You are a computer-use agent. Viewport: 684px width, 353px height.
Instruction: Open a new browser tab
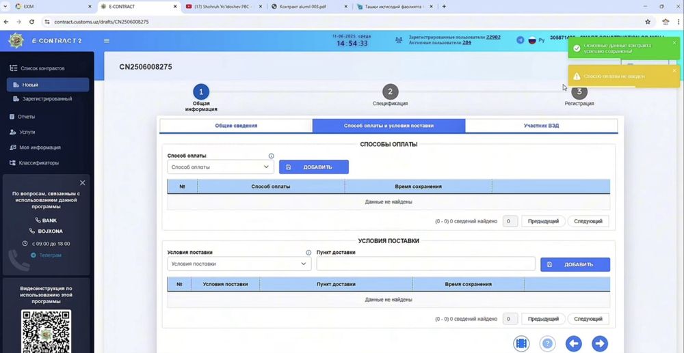(444, 7)
